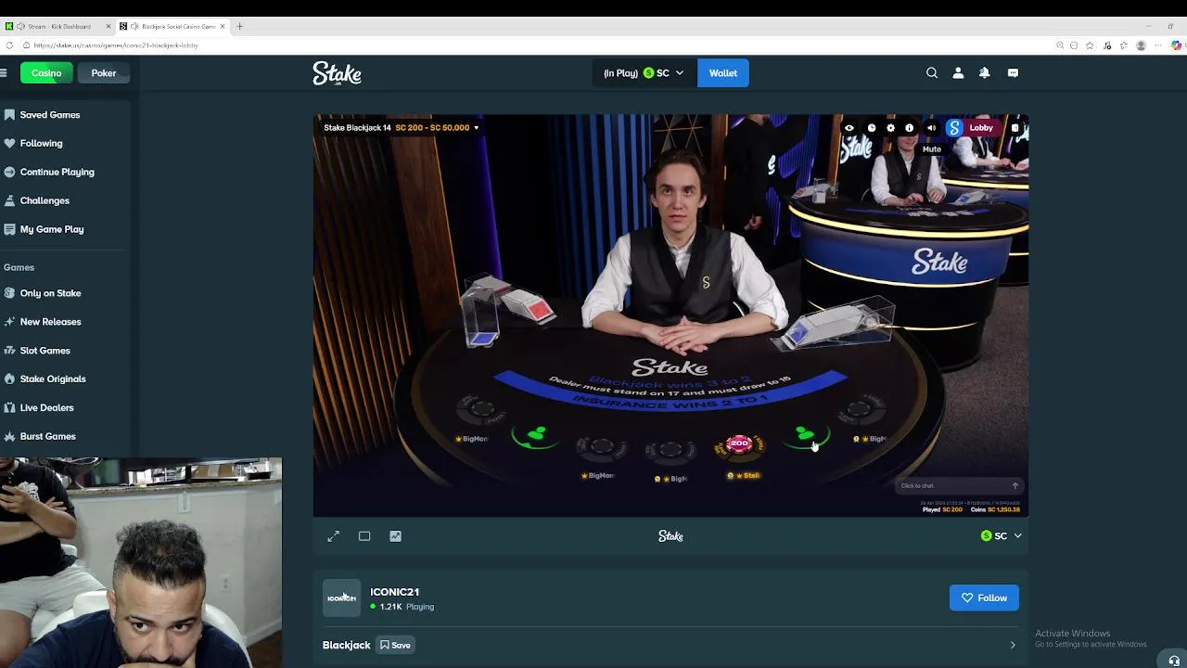
Task: Toggle the eye icon in game video controls
Action: [x=849, y=128]
